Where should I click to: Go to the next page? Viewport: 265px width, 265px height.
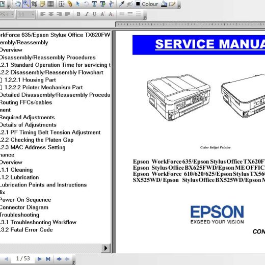coord(39,259)
